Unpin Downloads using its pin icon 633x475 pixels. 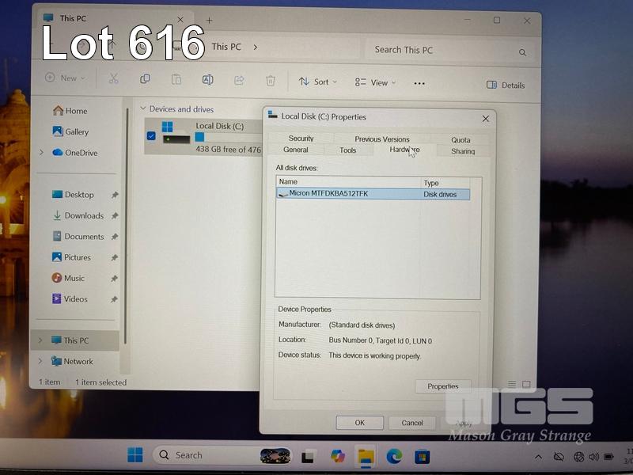115,215
